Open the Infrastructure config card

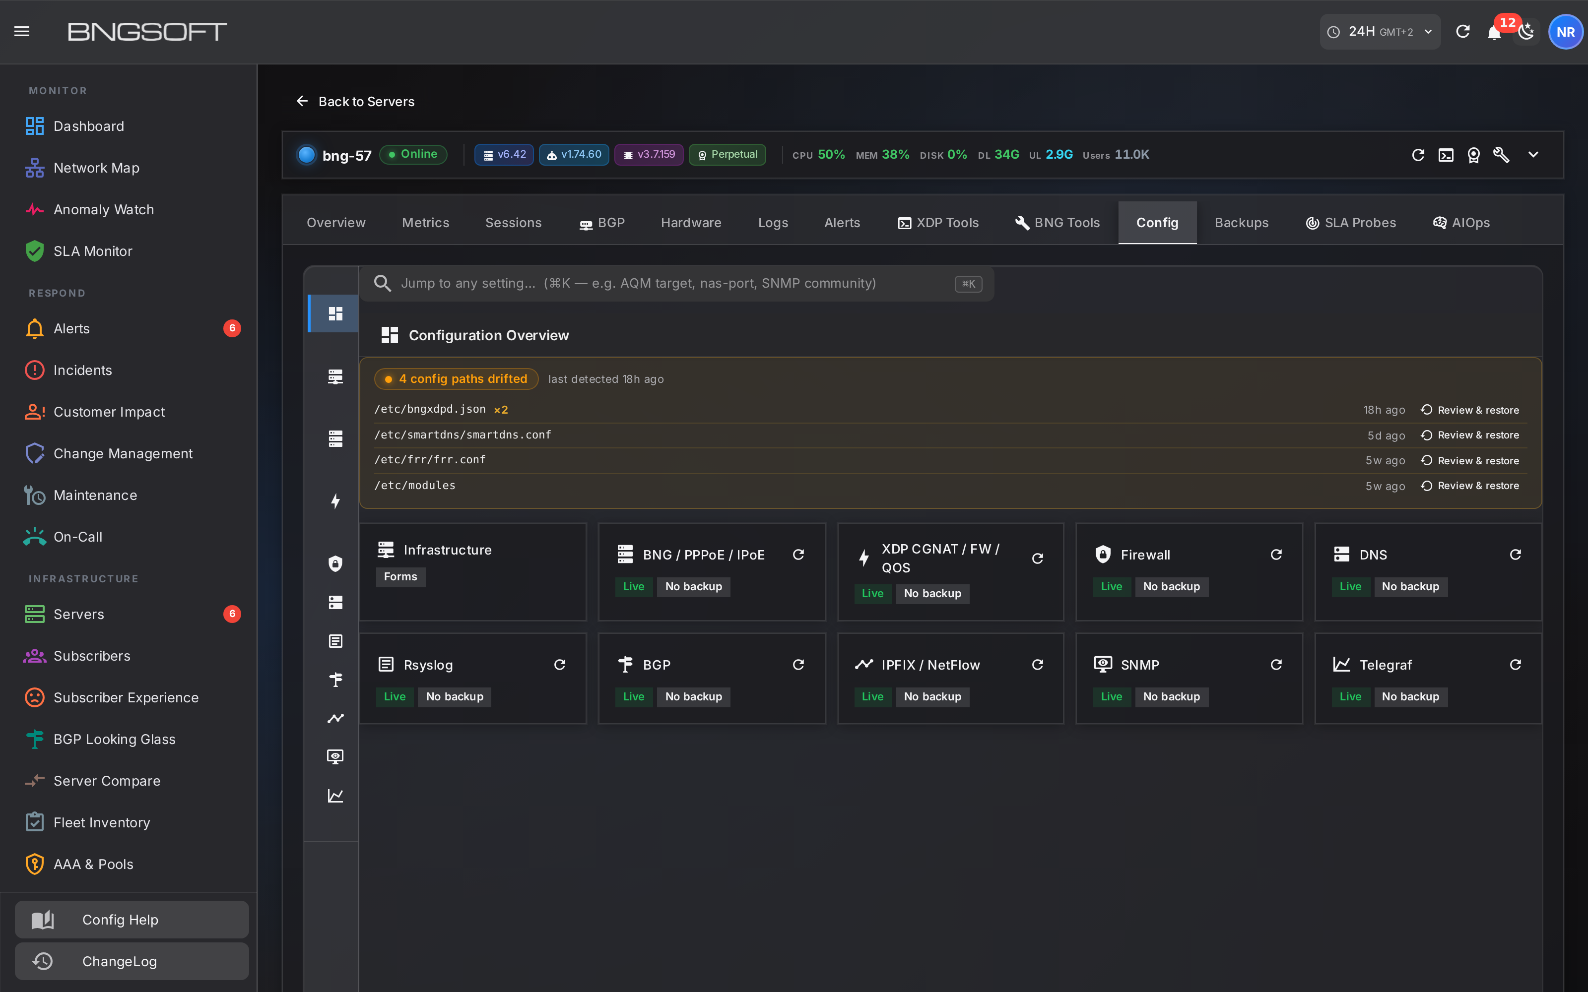(472, 571)
